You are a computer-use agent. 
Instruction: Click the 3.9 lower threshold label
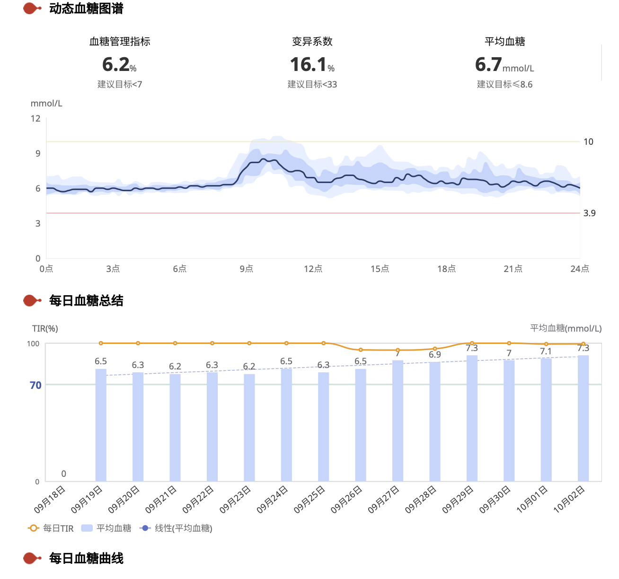589,213
